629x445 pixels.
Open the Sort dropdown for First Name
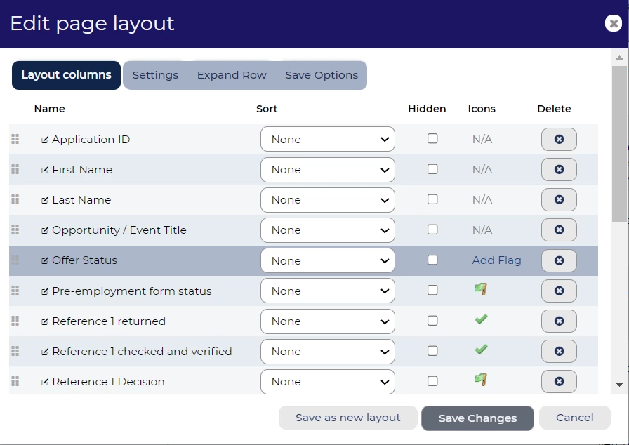click(327, 170)
